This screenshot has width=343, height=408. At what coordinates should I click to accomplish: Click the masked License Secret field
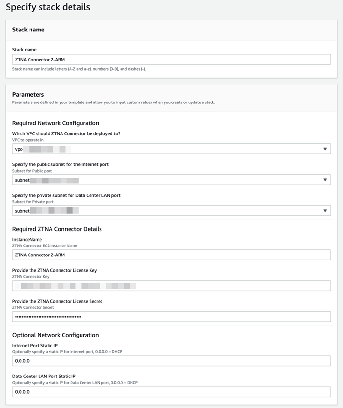[x=171, y=316]
